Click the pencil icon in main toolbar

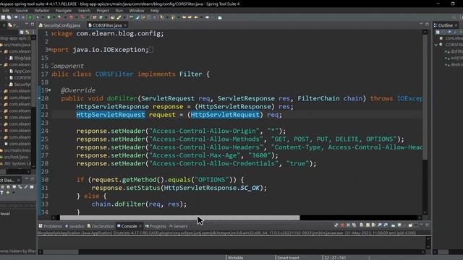pos(119,17)
